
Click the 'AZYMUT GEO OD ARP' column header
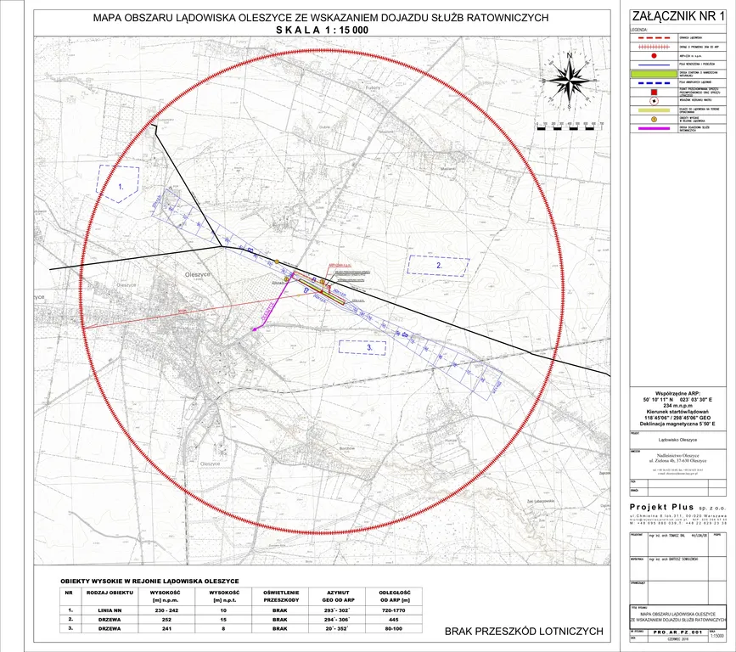338,596
